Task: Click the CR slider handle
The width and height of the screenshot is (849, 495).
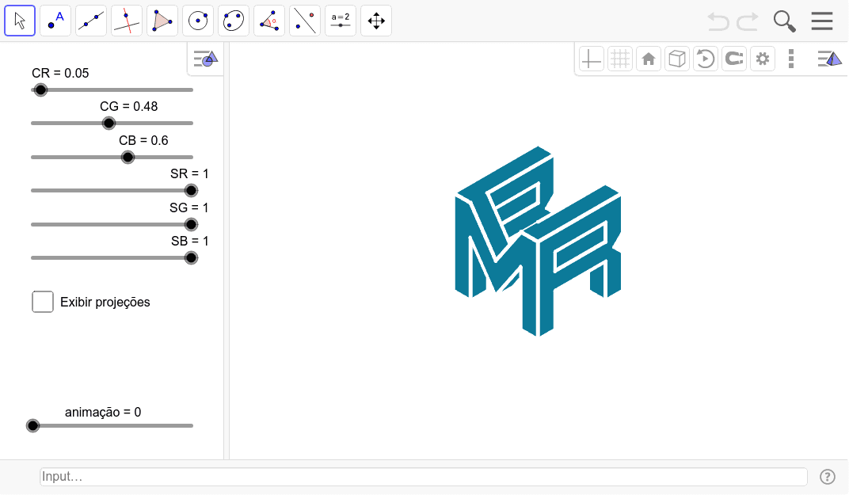Action: [x=40, y=90]
